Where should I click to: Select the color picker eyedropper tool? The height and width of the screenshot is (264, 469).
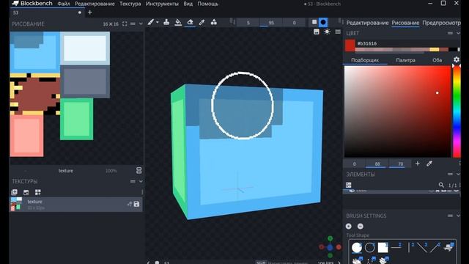pyautogui.click(x=202, y=22)
